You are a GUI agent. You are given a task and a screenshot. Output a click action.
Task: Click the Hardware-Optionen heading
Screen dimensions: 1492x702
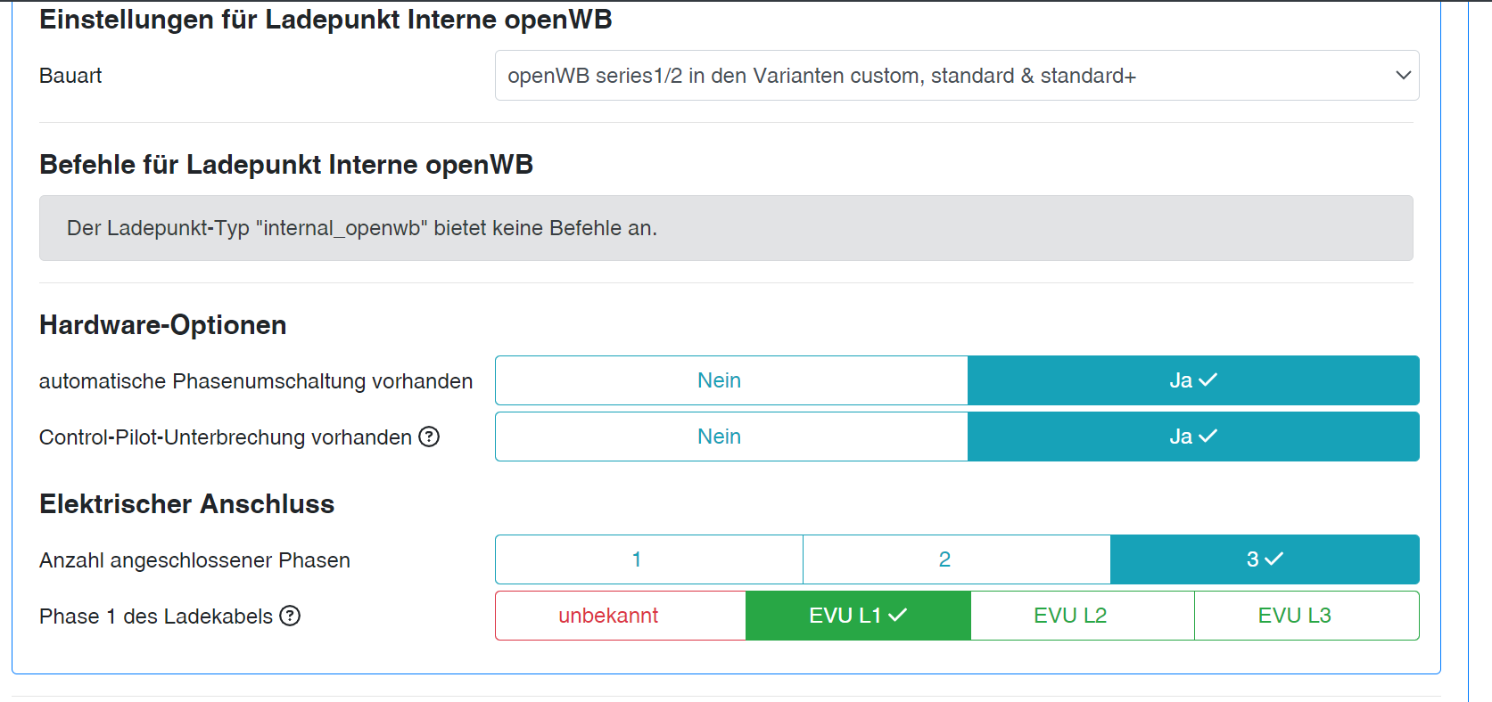[163, 325]
